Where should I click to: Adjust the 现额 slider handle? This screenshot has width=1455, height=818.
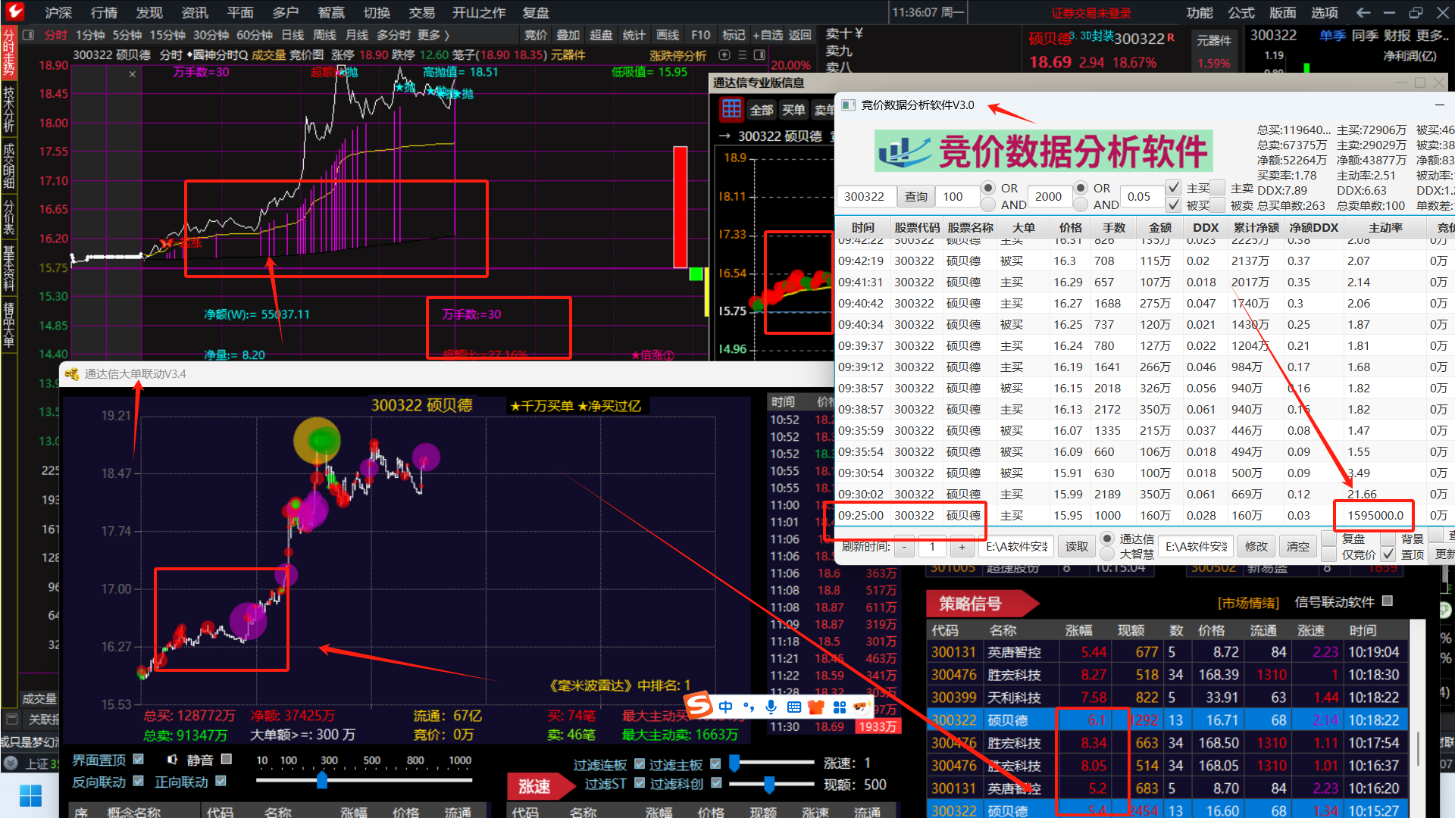(x=769, y=785)
